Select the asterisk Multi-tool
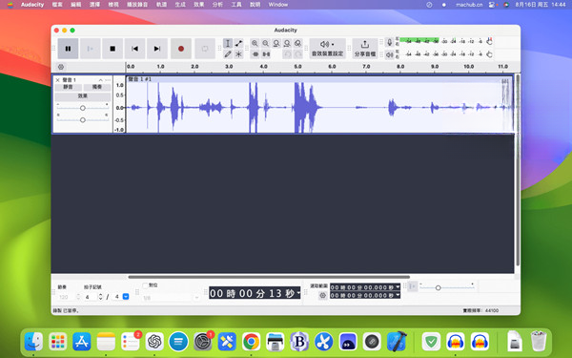 (x=238, y=54)
